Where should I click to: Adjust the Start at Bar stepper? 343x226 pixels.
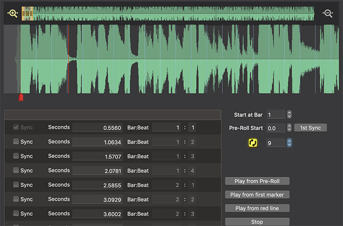(x=289, y=115)
